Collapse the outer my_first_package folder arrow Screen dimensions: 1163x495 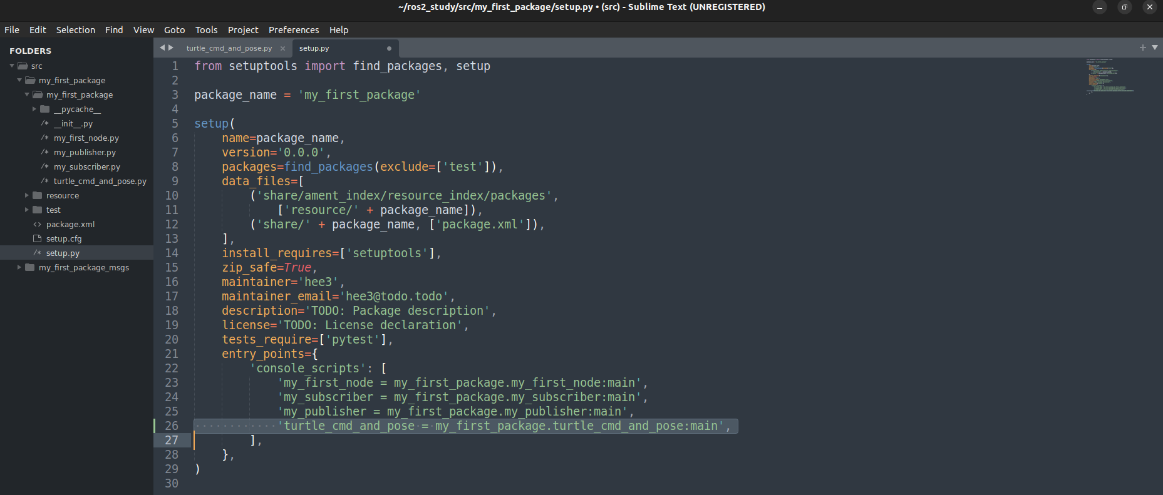click(x=19, y=80)
